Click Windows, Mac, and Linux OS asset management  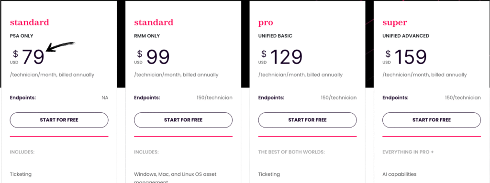tap(175, 178)
